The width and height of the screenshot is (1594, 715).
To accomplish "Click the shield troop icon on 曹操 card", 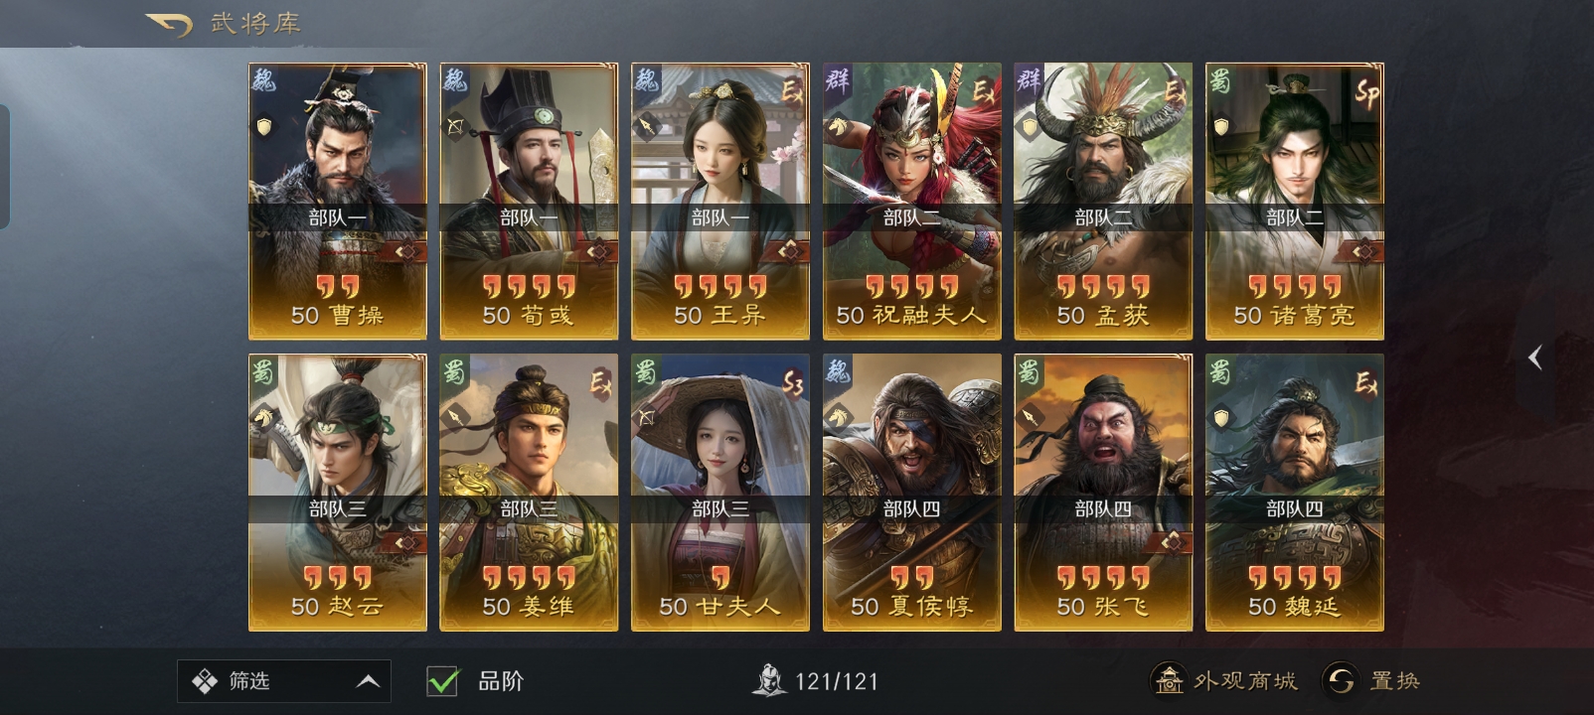I will click(x=264, y=126).
